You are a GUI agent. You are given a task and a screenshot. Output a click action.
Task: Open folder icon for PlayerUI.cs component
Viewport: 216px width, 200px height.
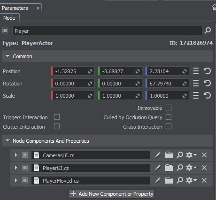[169, 168]
